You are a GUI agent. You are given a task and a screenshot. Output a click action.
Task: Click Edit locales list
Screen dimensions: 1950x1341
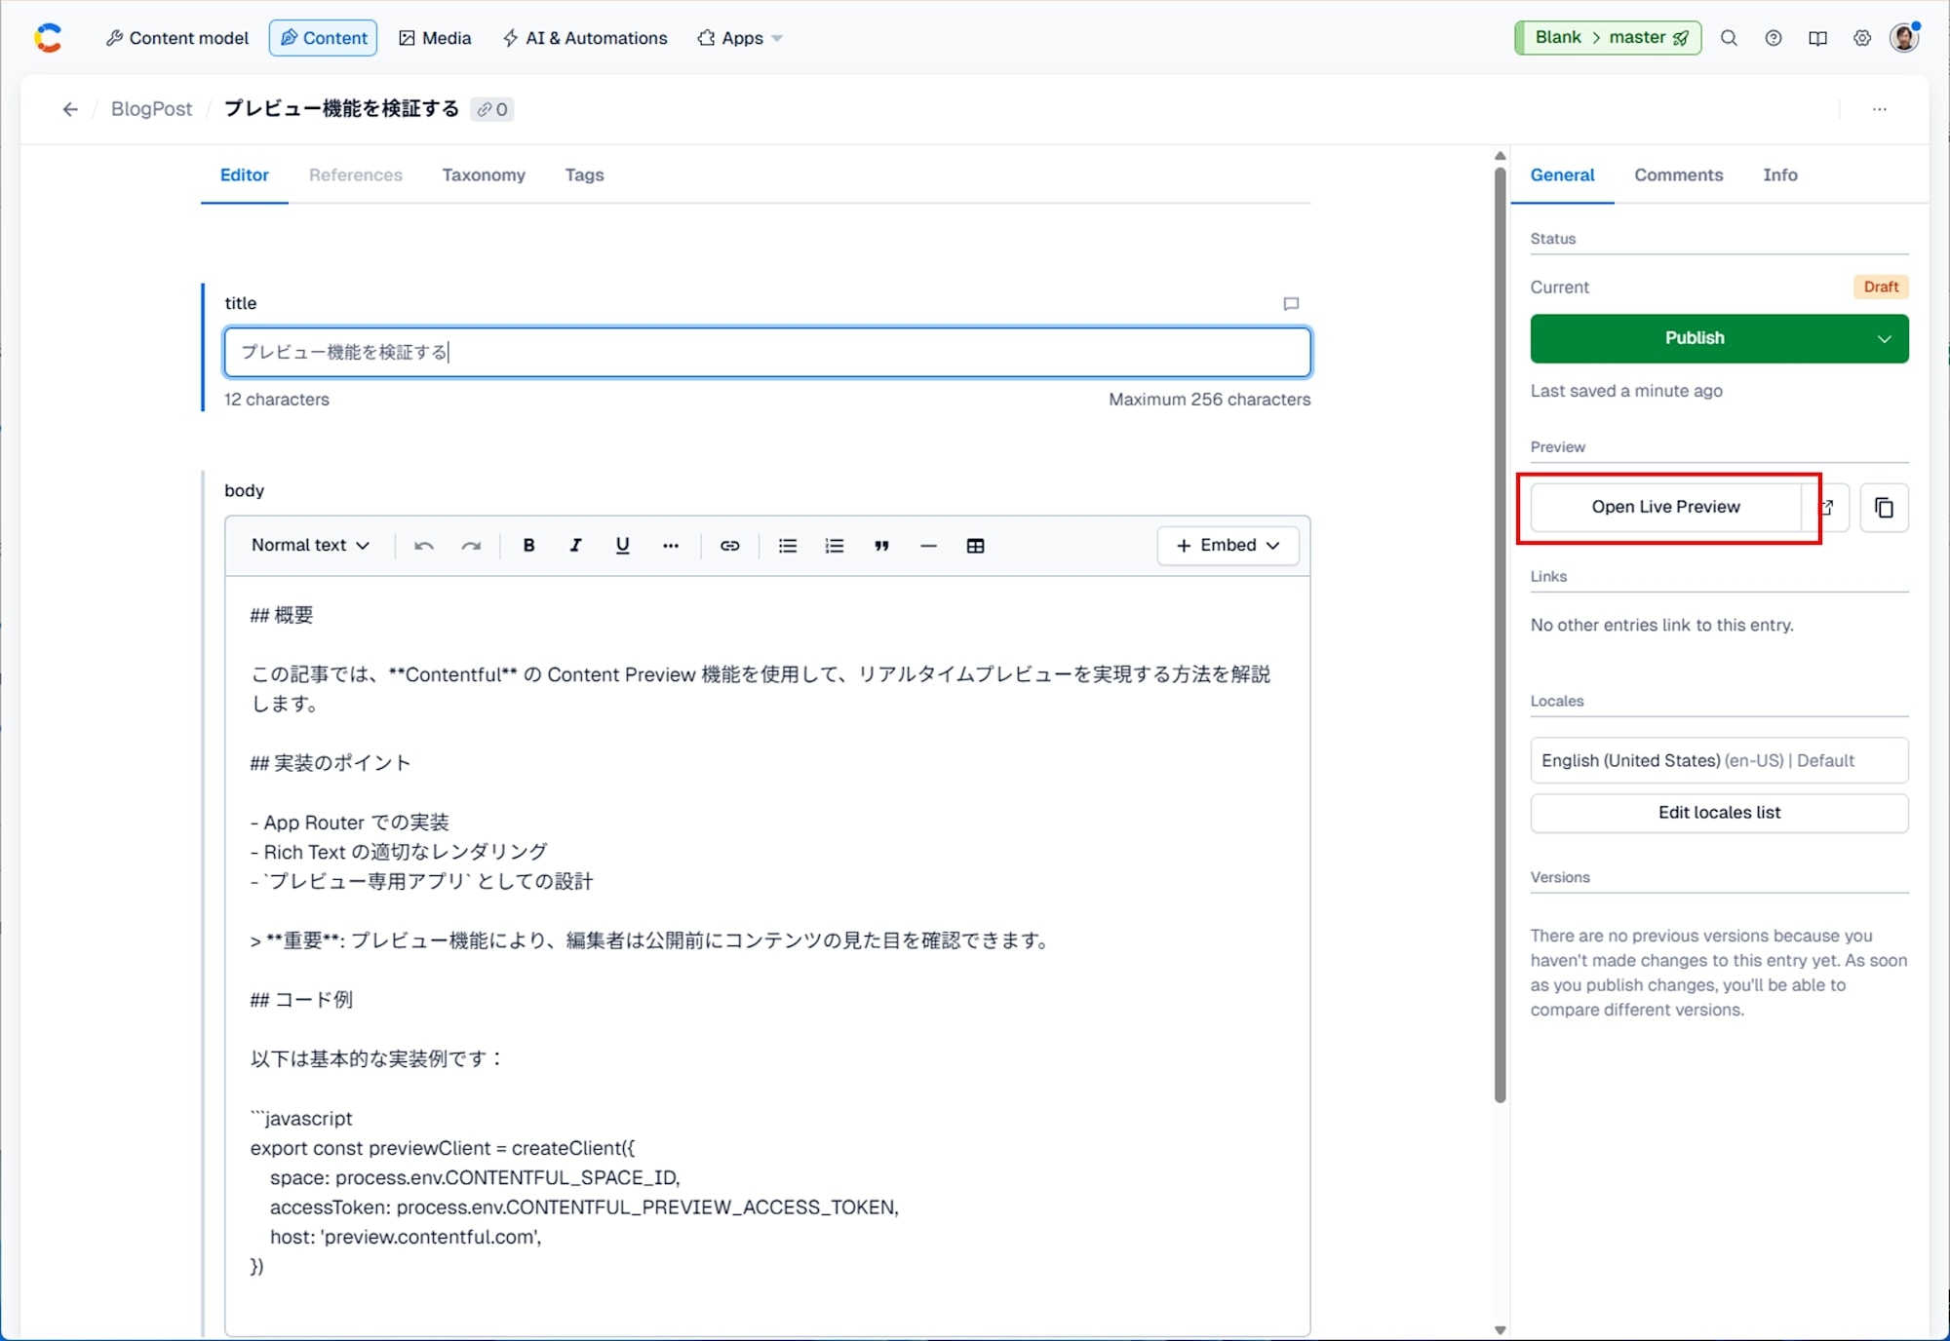(1719, 813)
